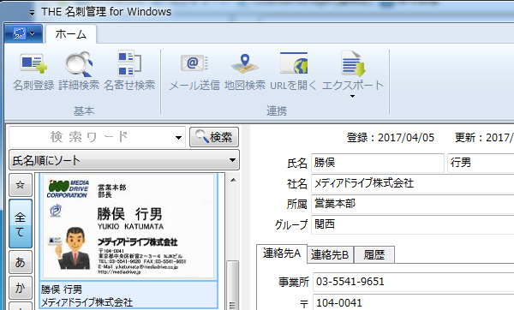Click the メール送信 send mail icon
Image resolution: width=514 pixels, height=310 pixels.
pos(194,63)
